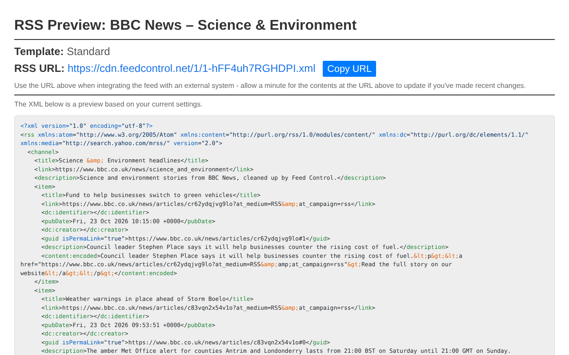Click the link line containing c83vqn2x54v1o
This screenshot has height=355, width=569.
pos(208,308)
